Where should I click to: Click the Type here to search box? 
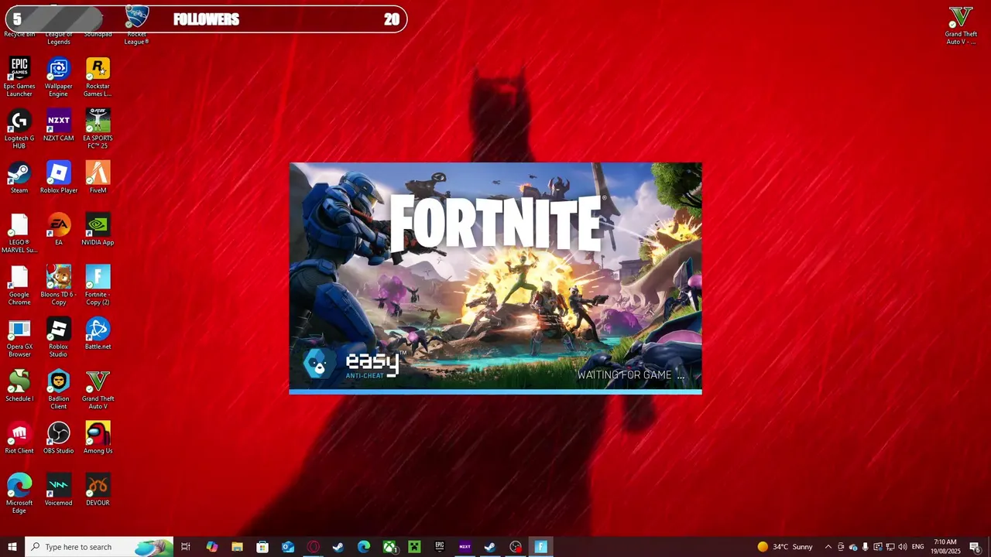(99, 547)
